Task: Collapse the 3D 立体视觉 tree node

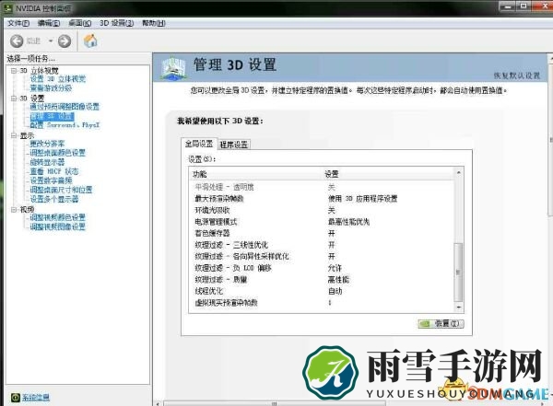Action: 14,71
